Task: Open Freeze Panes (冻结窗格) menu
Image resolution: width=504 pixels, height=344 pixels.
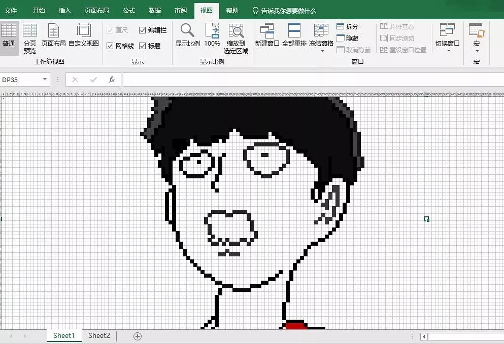Action: (x=321, y=38)
